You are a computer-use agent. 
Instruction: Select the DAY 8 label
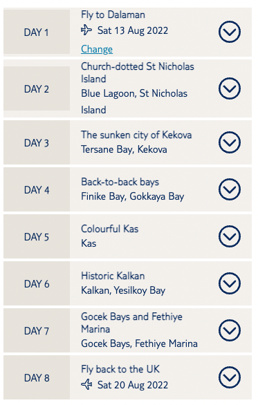coord(37,378)
